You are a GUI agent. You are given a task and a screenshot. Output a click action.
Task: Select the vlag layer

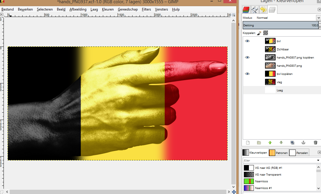click(x=279, y=82)
